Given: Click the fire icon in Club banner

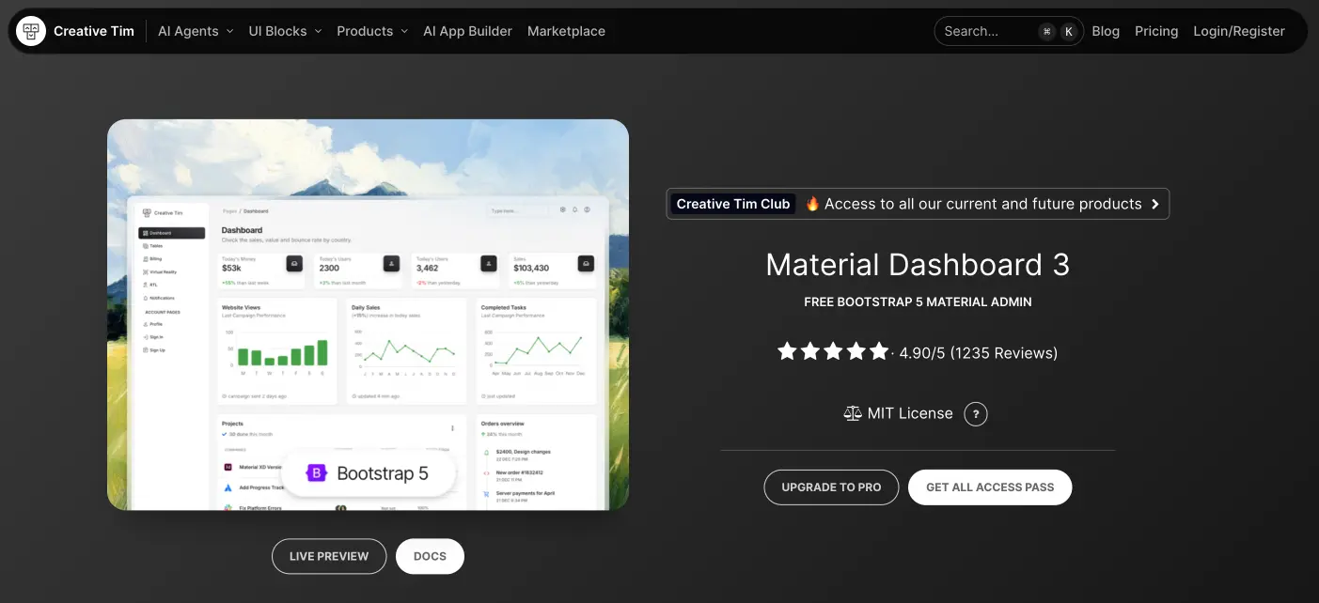Looking at the screenshot, I should [812, 204].
